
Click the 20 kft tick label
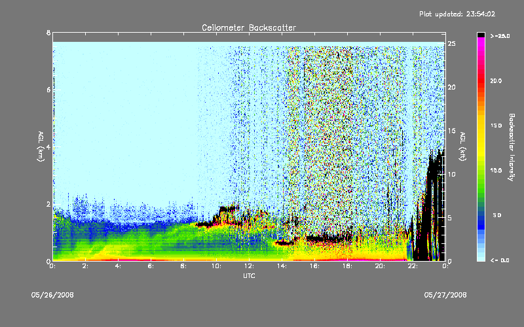click(451, 87)
